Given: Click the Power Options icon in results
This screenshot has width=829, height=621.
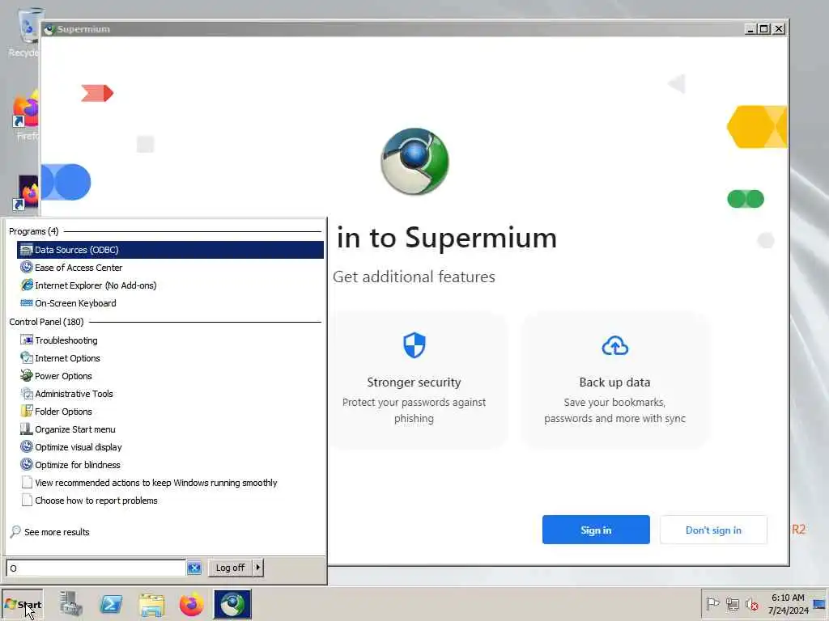Looking at the screenshot, I should coord(26,375).
